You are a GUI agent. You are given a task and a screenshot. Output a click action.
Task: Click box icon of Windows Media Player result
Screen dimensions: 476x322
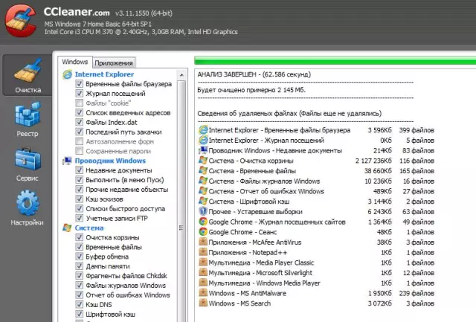pos(203,283)
